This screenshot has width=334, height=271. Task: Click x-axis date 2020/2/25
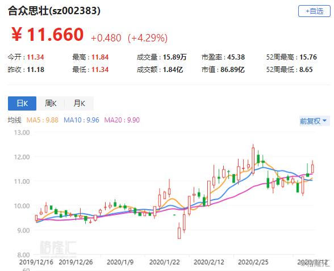click(x=253, y=262)
